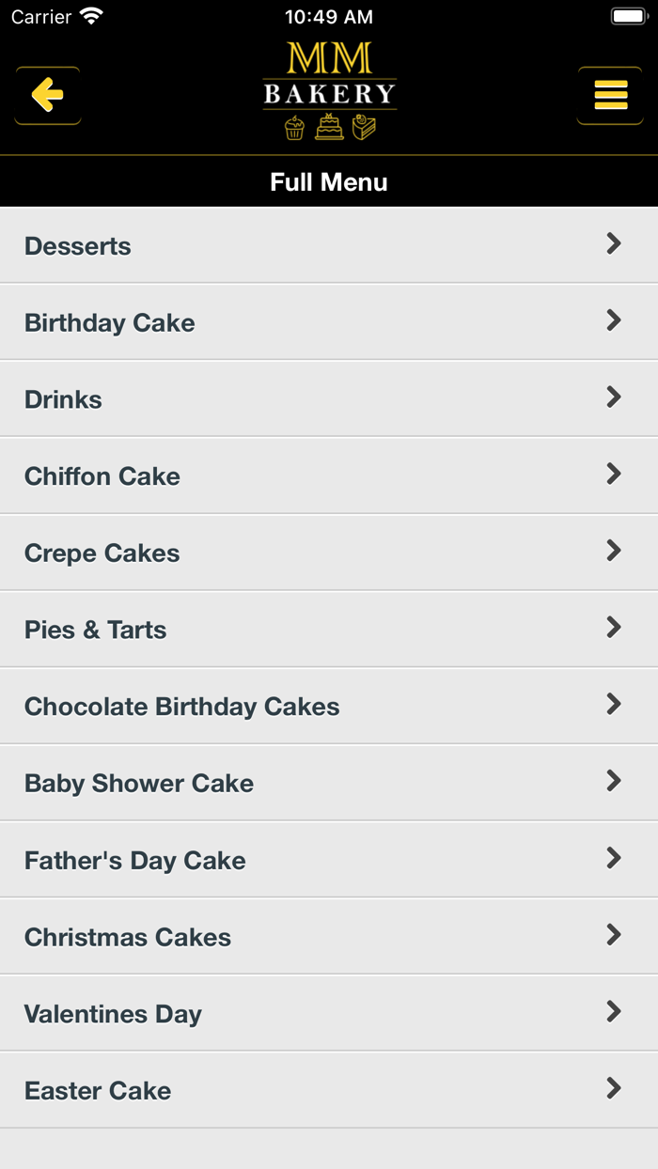Tap the Wi-Fi status icon
The height and width of the screenshot is (1169, 658).
click(x=91, y=16)
